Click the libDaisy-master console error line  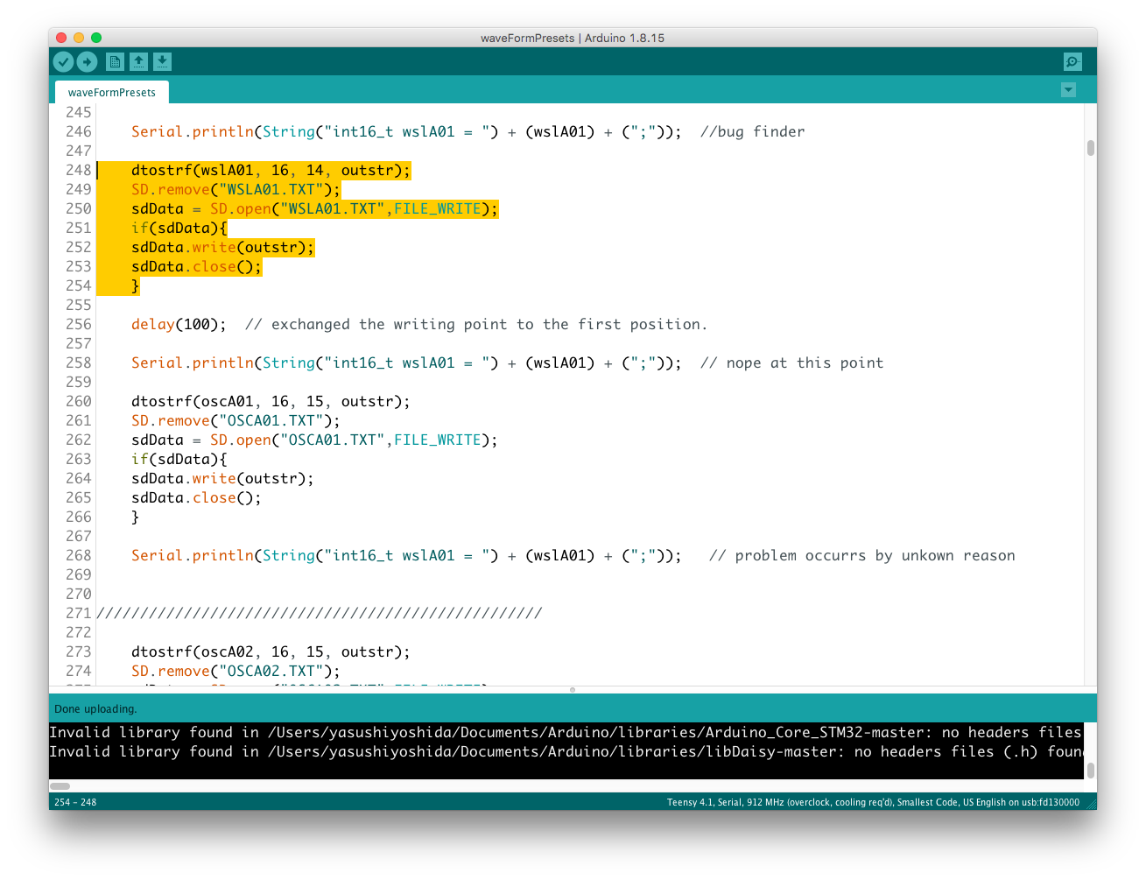566,751
